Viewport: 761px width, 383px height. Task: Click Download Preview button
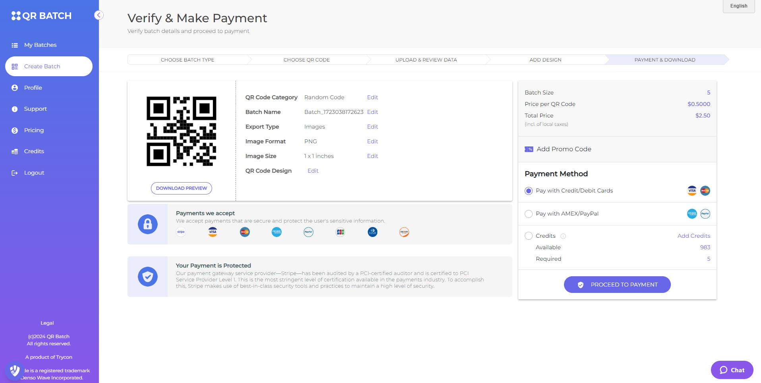pos(182,188)
